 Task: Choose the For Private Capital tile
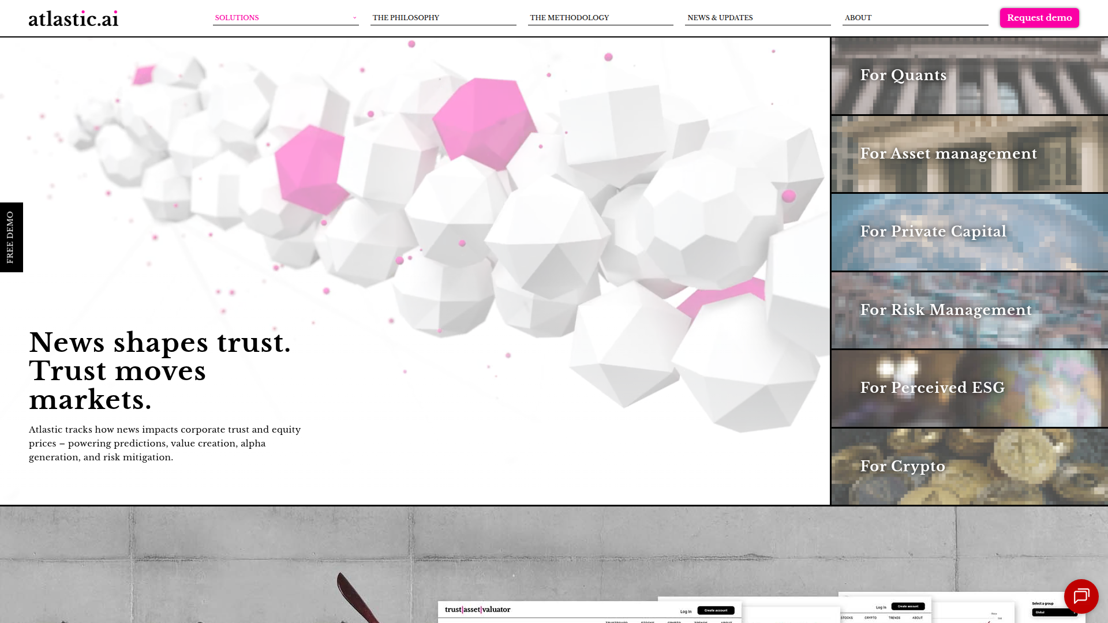pos(969,232)
